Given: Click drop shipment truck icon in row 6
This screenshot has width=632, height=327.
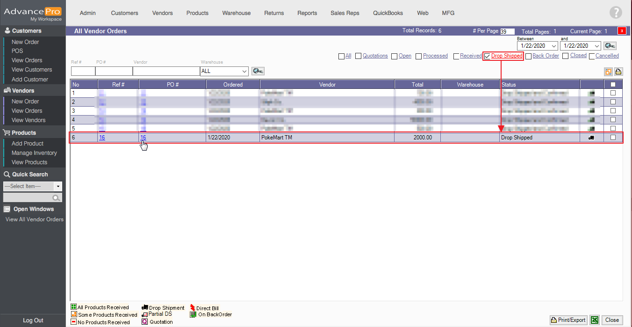Looking at the screenshot, I should (x=591, y=138).
